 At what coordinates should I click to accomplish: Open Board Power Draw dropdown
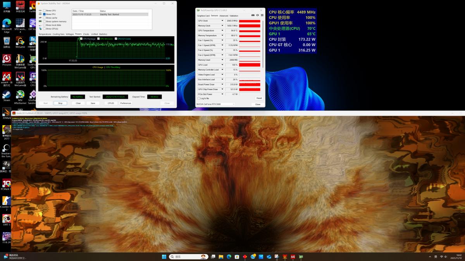point(222,84)
